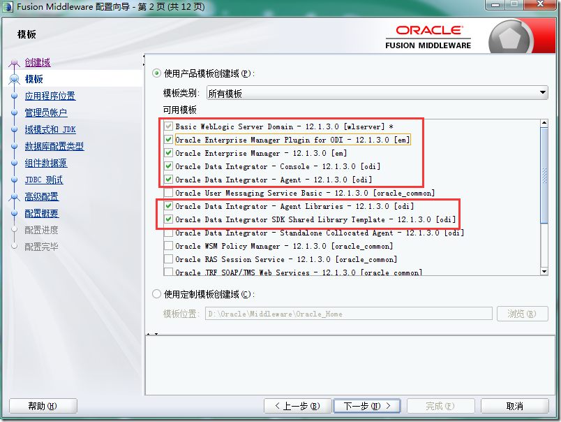Click the 可用模板 label

point(179,110)
